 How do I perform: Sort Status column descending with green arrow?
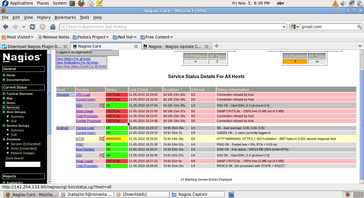coord(123,89)
